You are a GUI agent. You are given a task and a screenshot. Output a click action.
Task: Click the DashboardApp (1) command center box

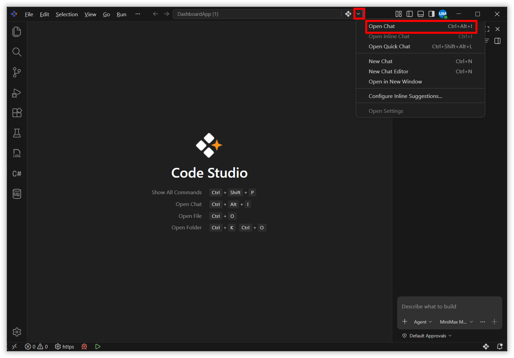tap(257, 14)
